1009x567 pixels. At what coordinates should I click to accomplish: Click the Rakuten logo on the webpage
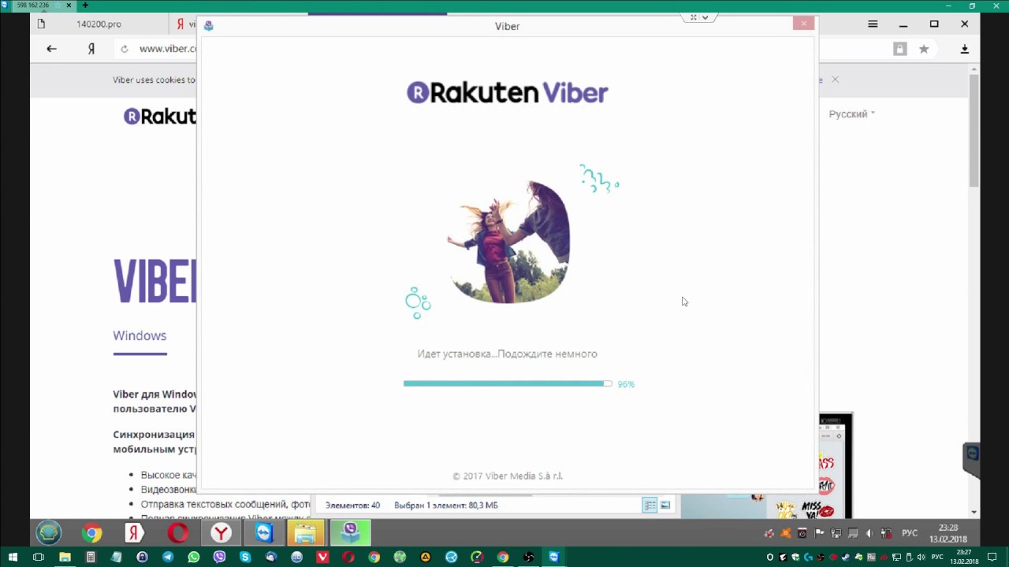(x=160, y=117)
